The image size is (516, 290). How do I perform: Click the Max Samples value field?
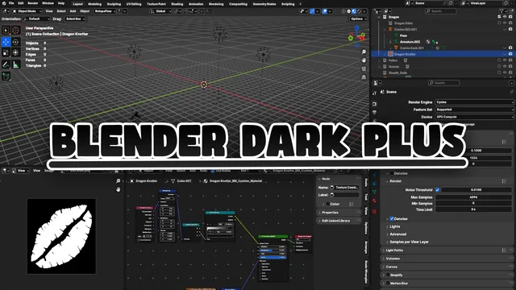(473, 197)
